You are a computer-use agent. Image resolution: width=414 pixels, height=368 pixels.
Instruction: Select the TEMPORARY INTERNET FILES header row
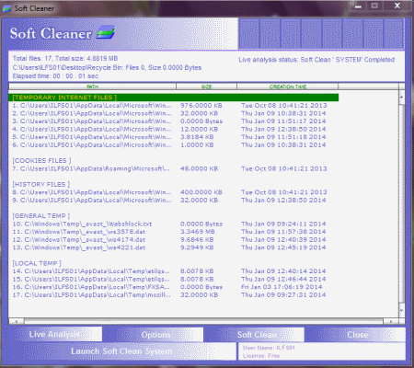(174, 98)
